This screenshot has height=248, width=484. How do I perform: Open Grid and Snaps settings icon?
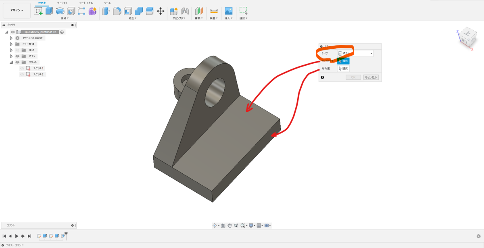259,226
